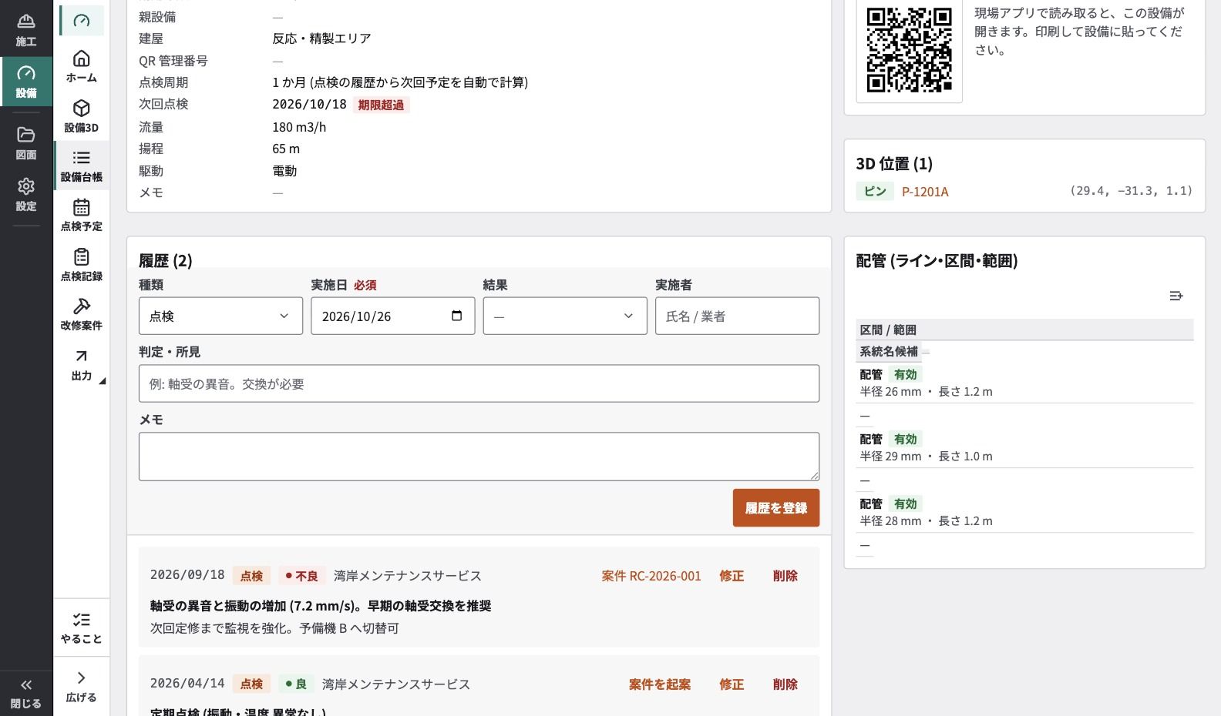The height and width of the screenshot is (716, 1221).
Task: Open the 案件 RC-2026-001 link
Action: [651, 576]
